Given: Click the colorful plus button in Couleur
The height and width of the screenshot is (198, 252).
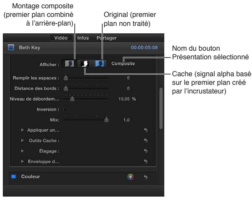Looking at the screenshot, I should pyautogui.click(x=130, y=177).
